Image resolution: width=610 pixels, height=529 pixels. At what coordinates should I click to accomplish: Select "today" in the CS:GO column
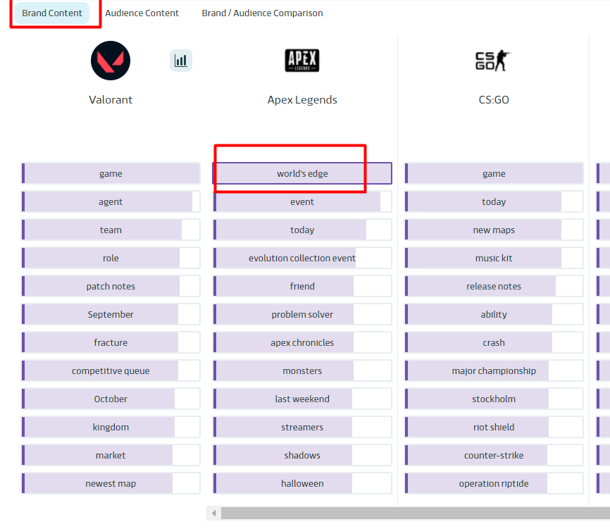coord(494,201)
